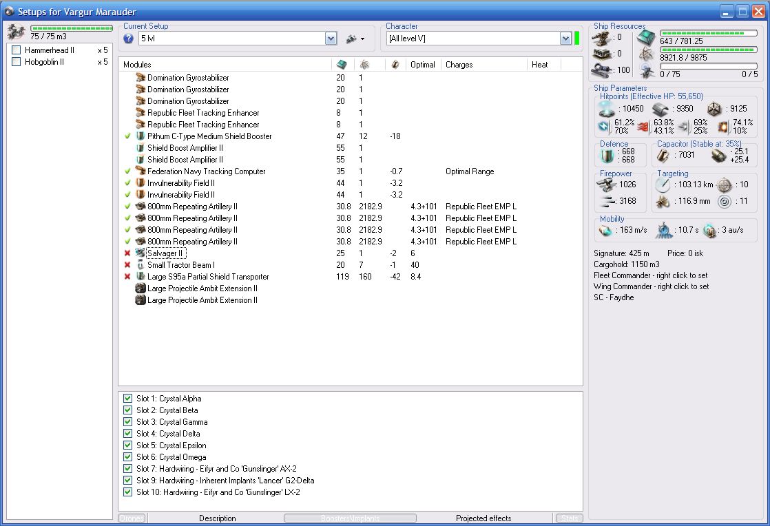Check the Hammerhead II drone checkbox
Screen dimensions: 770x526
pyautogui.click(x=17, y=50)
